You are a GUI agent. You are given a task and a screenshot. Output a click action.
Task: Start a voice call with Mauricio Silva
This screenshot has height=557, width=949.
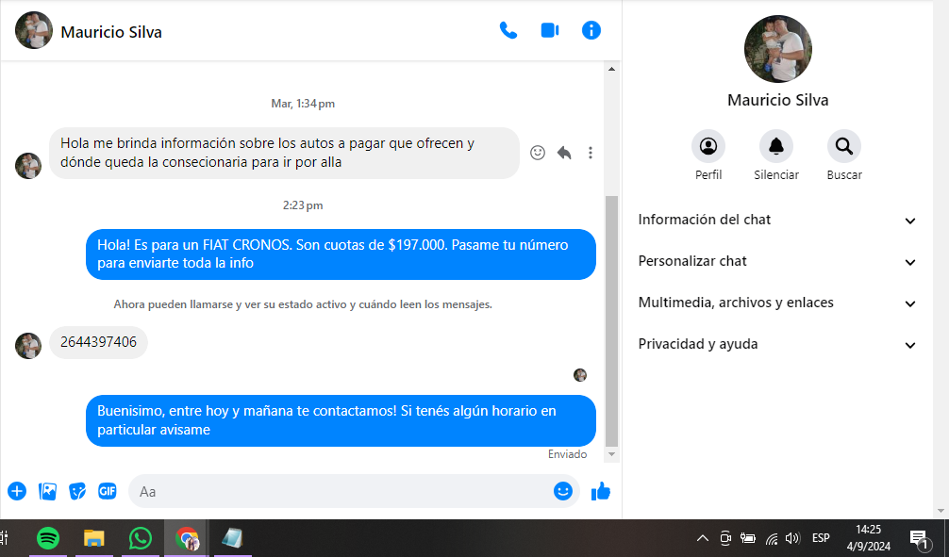click(x=508, y=30)
